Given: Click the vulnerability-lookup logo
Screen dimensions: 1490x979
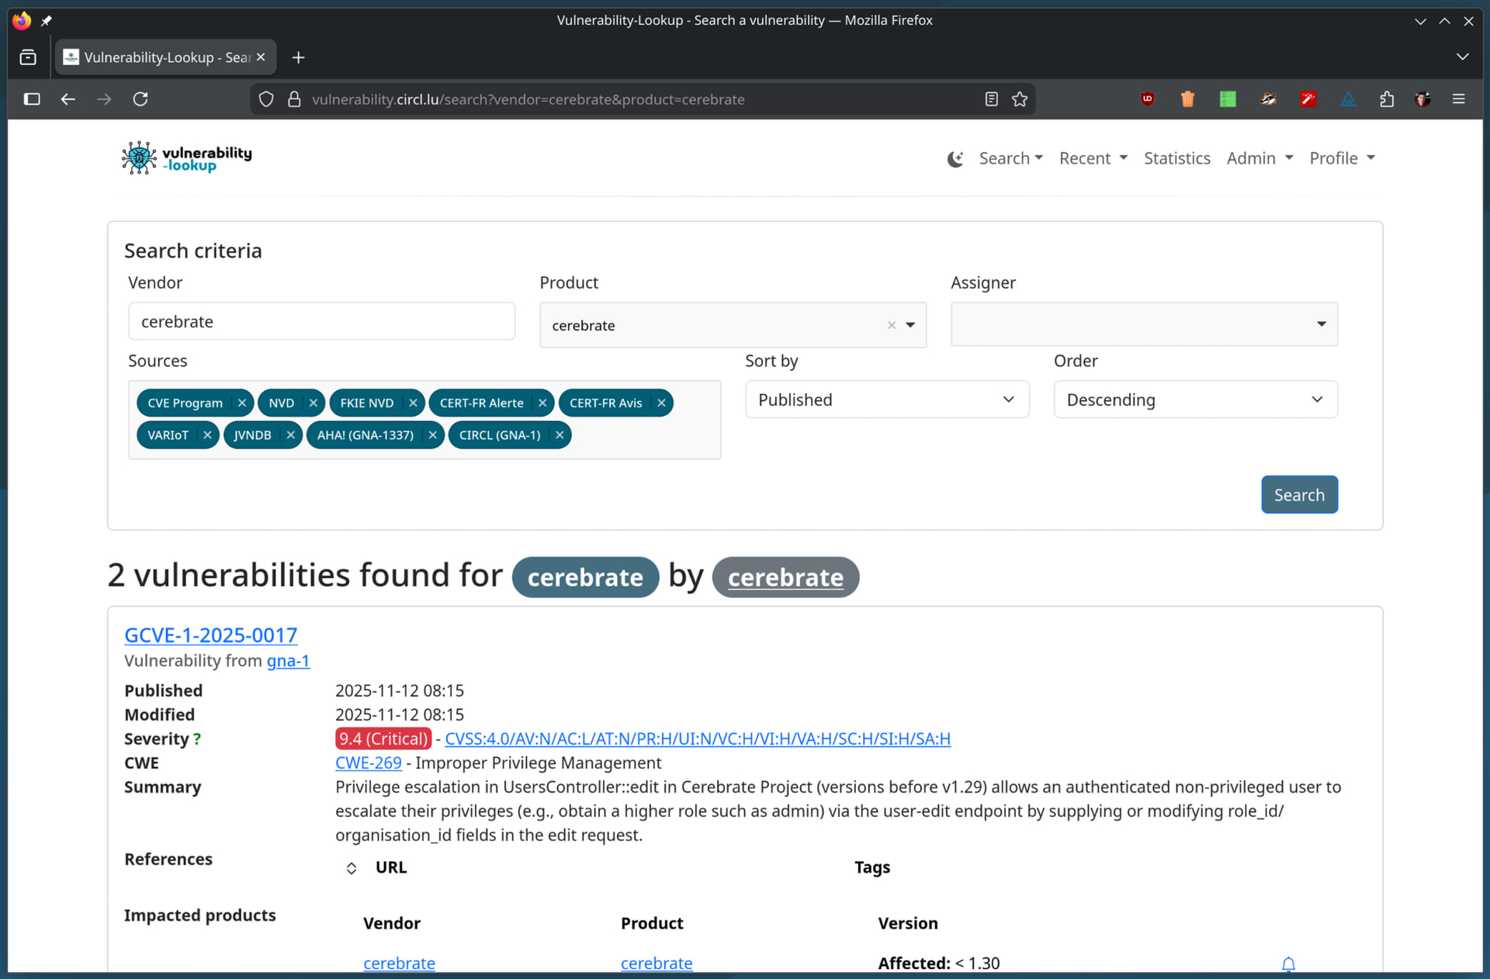Looking at the screenshot, I should point(187,157).
